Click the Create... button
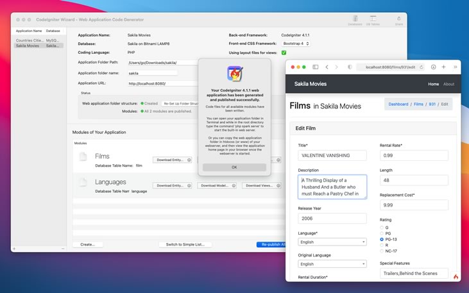The image size is (469, 293). [x=88, y=244]
